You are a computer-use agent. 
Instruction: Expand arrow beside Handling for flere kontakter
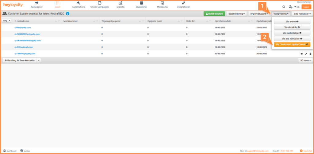(x=39, y=60)
